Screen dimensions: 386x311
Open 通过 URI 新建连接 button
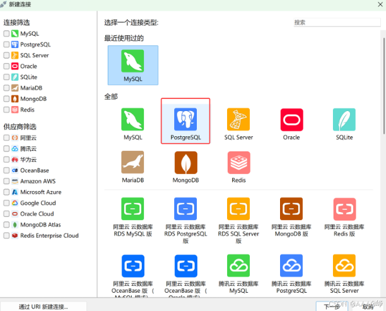44,307
